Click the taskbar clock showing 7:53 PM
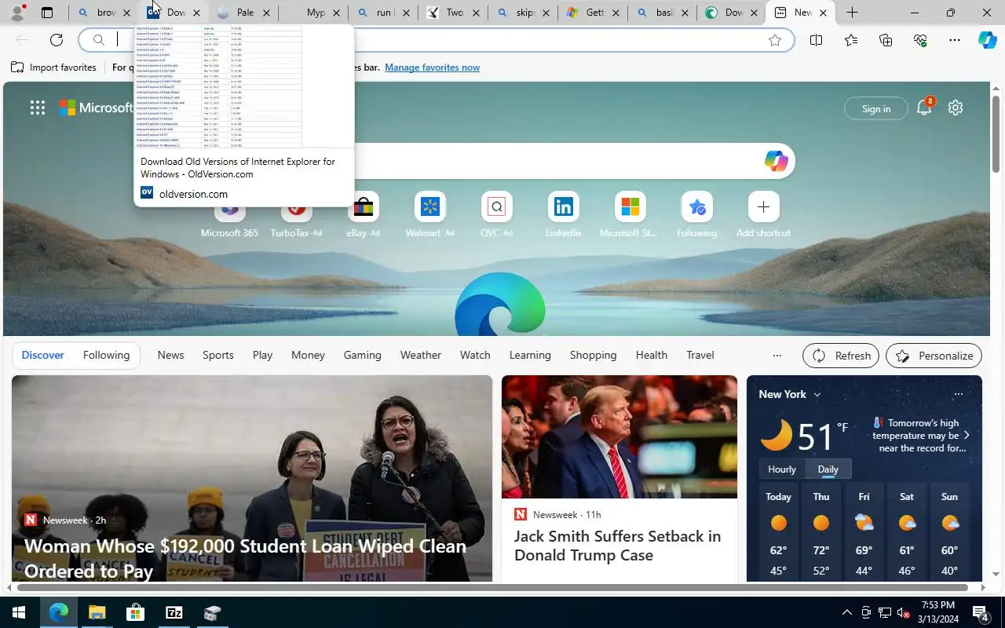Image resolution: width=1005 pixels, height=628 pixels. [937, 612]
